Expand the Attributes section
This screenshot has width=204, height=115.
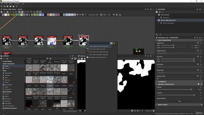[157, 82]
